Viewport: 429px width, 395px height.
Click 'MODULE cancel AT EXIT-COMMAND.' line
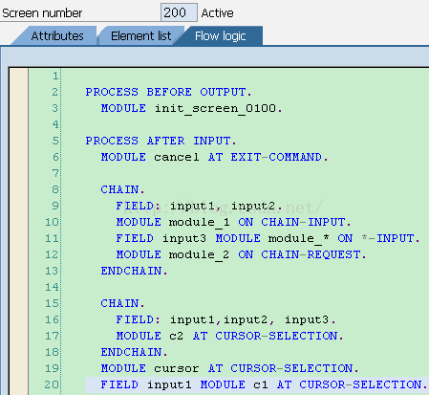coord(214,157)
